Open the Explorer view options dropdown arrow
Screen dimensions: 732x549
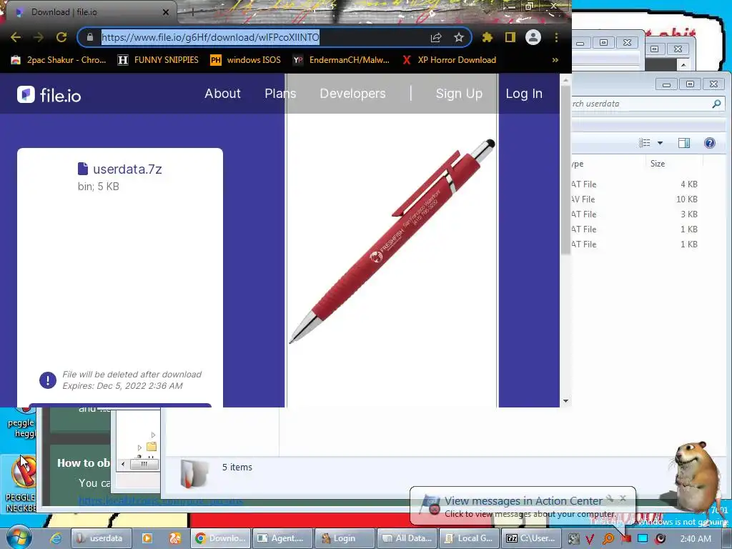pos(660,143)
